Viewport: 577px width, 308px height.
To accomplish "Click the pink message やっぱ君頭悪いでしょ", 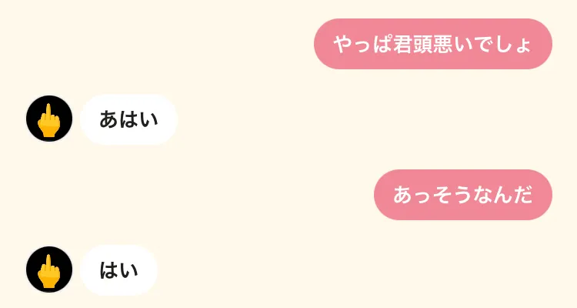I will 433,44.
